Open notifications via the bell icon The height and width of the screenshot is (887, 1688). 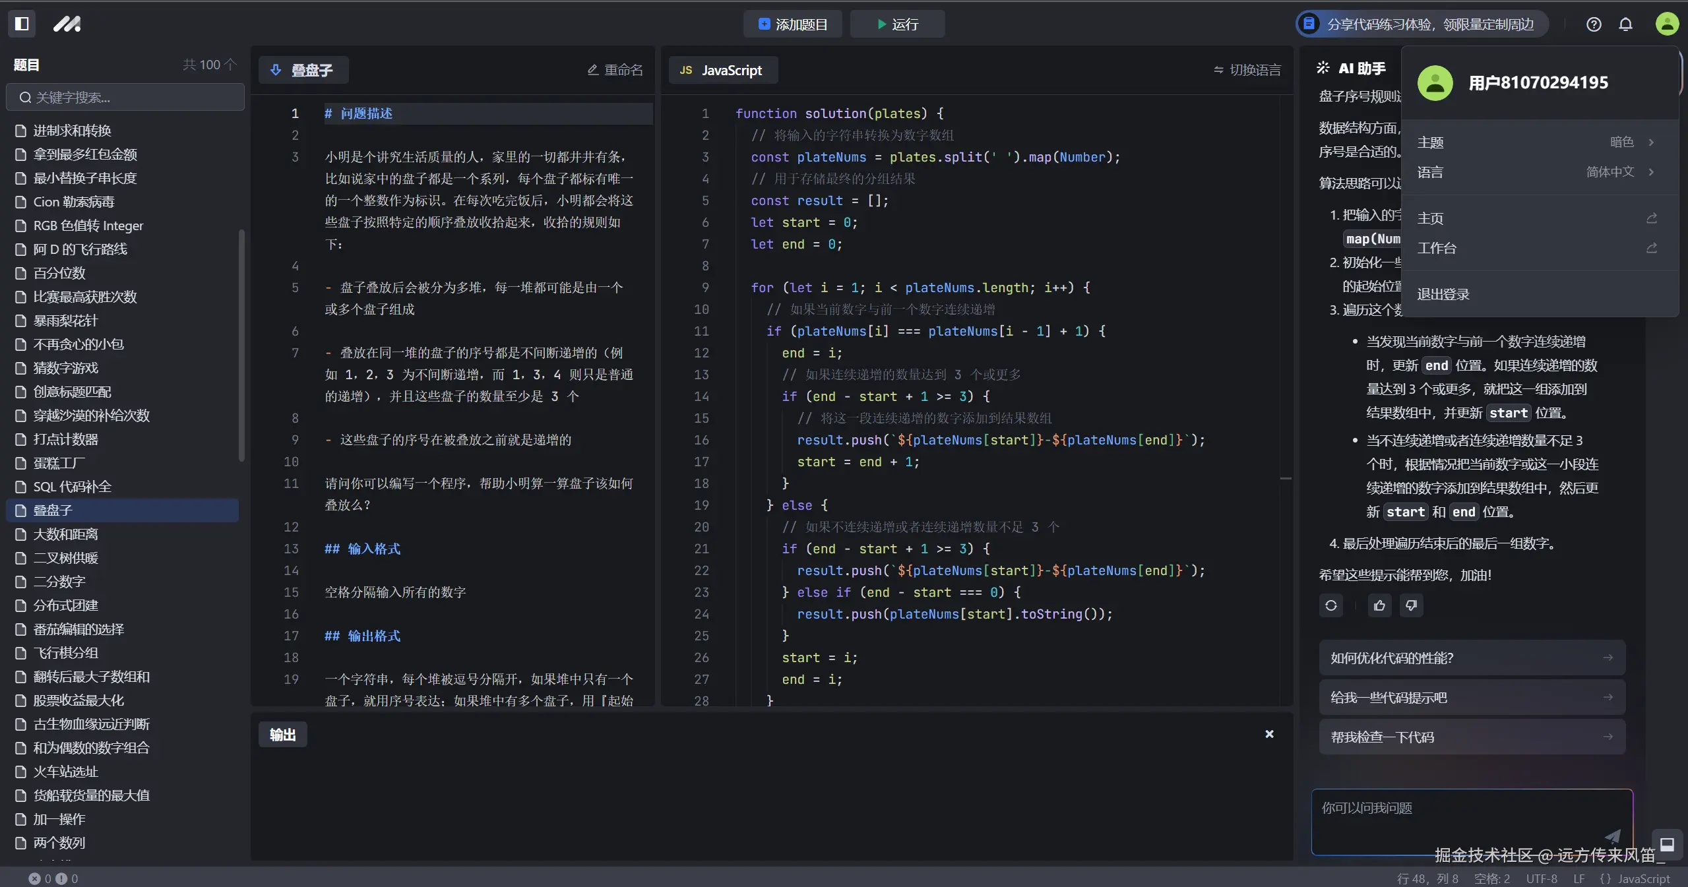1625,24
